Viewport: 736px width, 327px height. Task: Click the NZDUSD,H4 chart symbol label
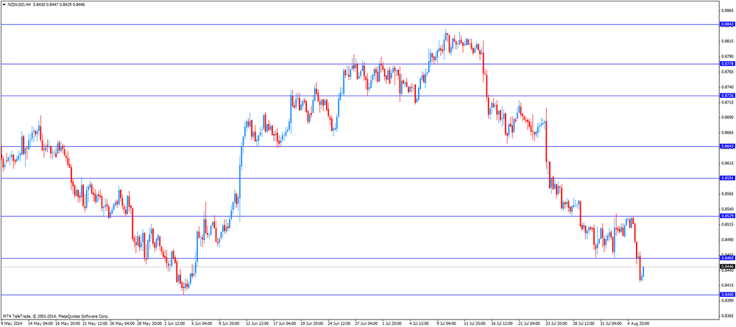[19, 4]
